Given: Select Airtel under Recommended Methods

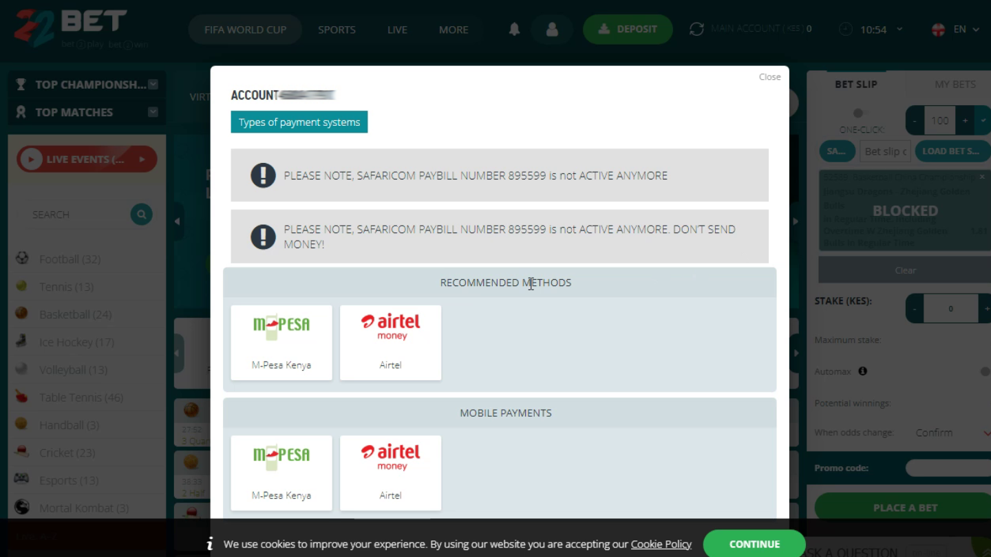Looking at the screenshot, I should tap(390, 342).
